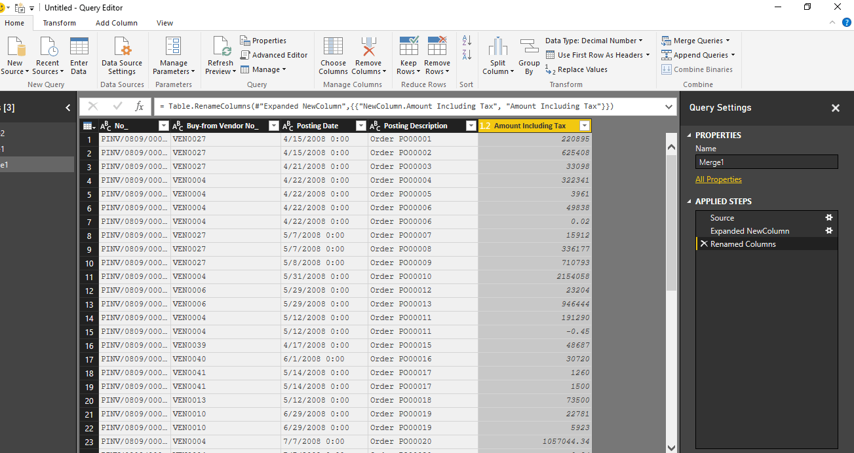Open the View tab
The height and width of the screenshot is (453, 854).
pyautogui.click(x=165, y=23)
